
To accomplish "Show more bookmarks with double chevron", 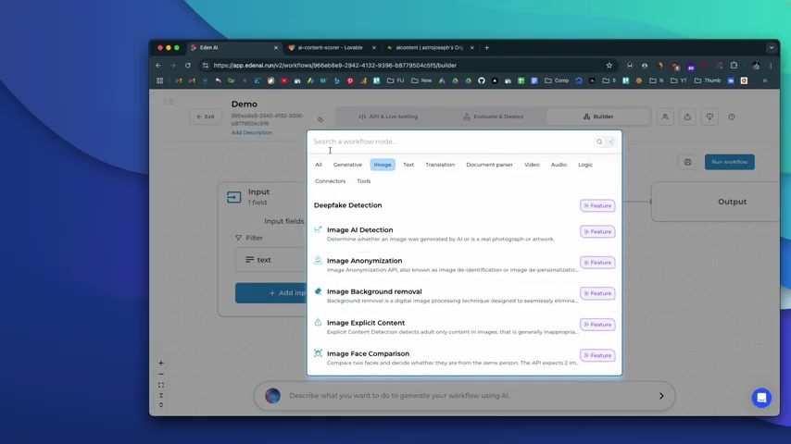I will 765,80.
